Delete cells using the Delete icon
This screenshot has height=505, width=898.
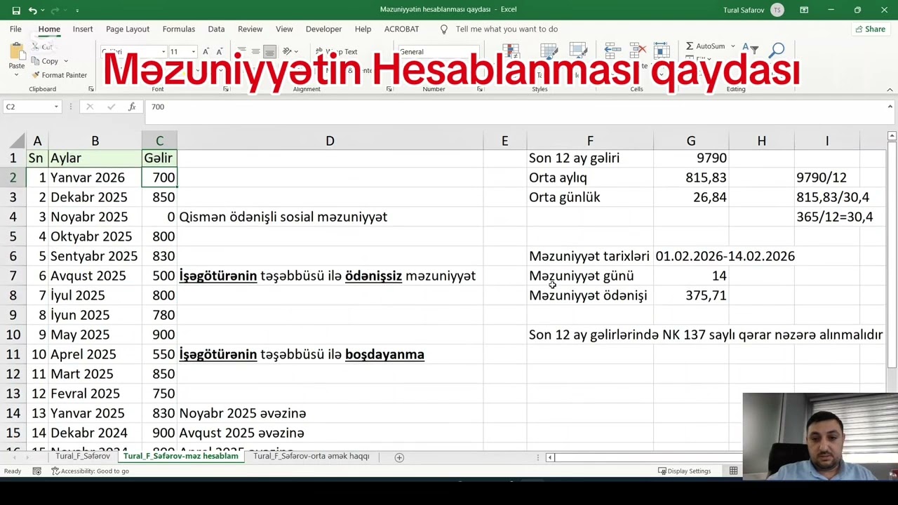pos(637,50)
